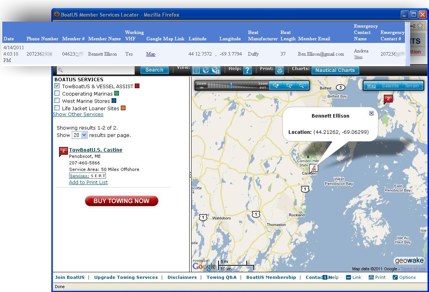
Task: Open the BoatUS Membership footer link
Action: [271, 277]
